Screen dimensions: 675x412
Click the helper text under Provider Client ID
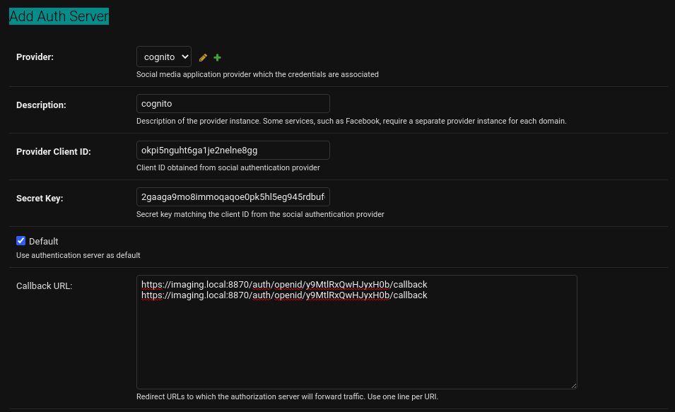(228, 167)
